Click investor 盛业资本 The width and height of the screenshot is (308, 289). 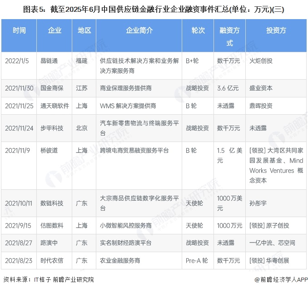(261, 88)
